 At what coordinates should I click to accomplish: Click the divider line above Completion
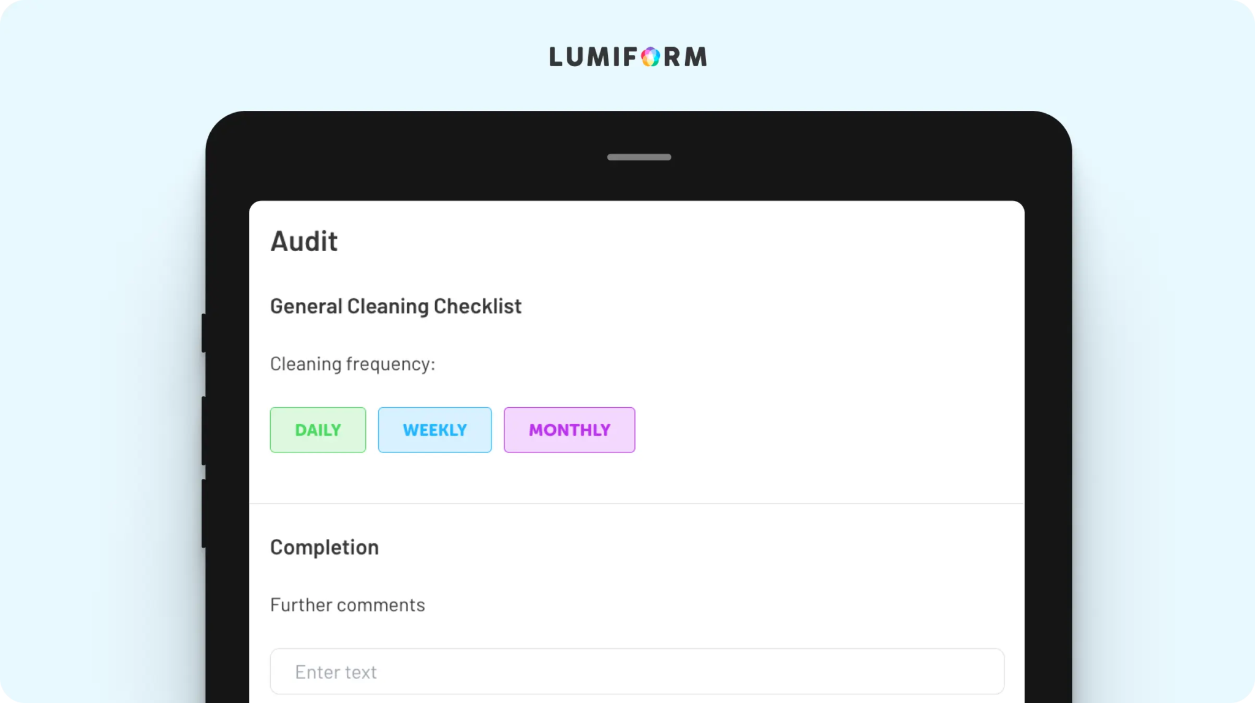[x=637, y=503]
